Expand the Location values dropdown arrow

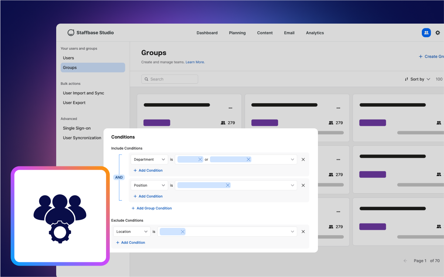[292, 232]
